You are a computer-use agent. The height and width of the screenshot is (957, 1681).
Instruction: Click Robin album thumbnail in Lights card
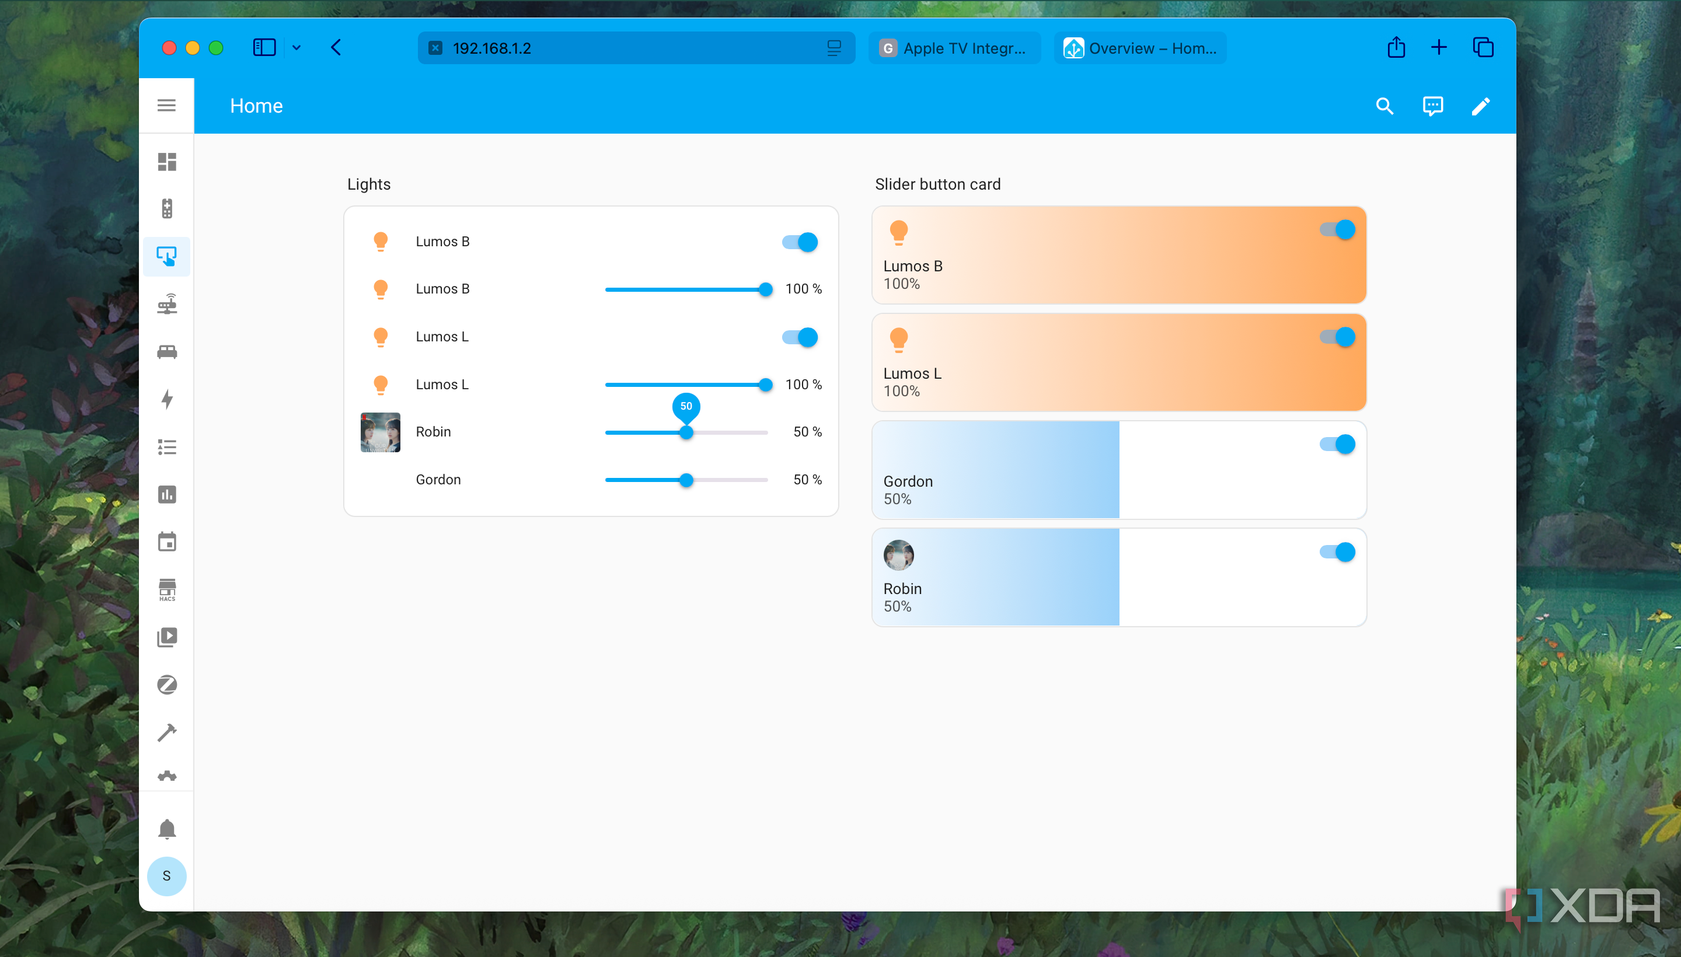pos(381,432)
